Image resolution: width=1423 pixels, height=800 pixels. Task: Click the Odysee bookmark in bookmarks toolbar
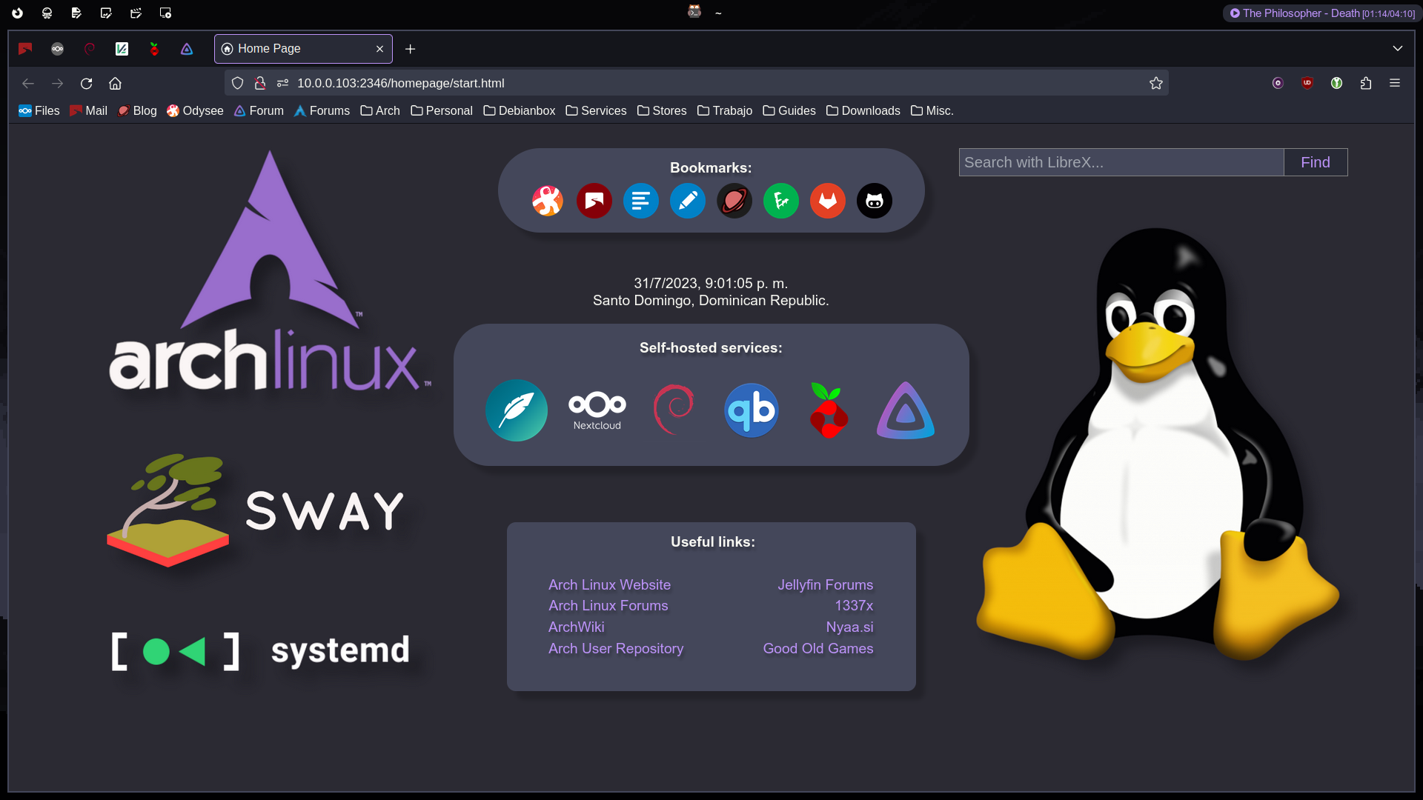click(x=195, y=110)
